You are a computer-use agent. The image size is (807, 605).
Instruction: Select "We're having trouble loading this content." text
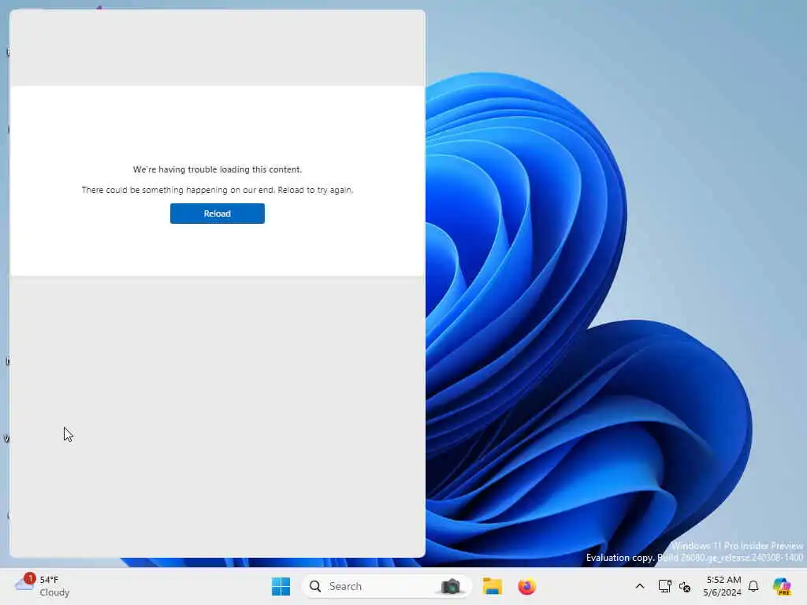218,169
